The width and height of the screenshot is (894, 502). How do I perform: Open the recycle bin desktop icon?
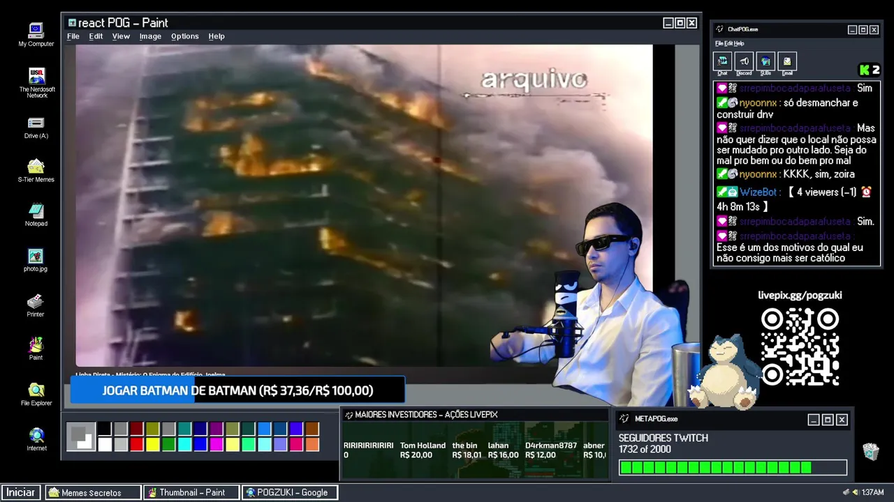[870, 451]
